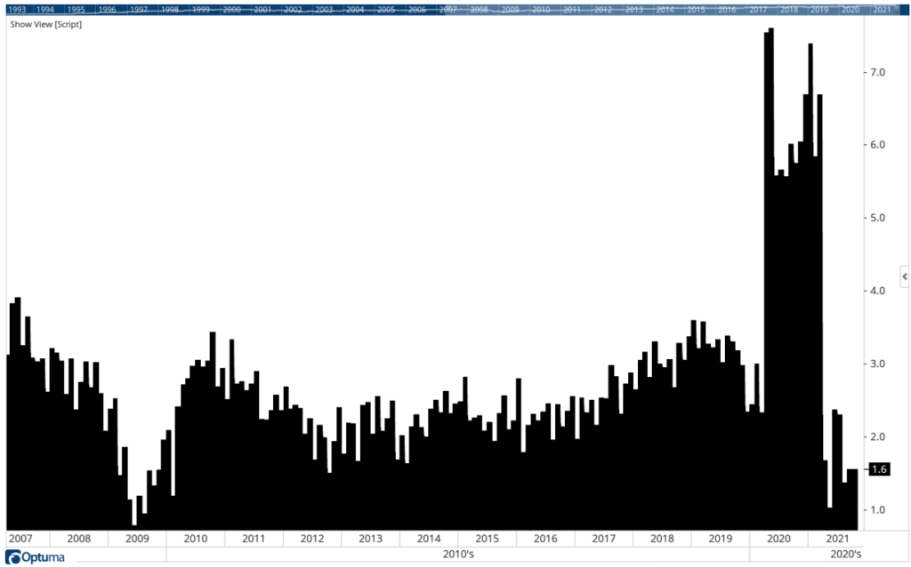The image size is (911, 568).
Task: Jump to 1993 in the top overview strip
Action: coord(16,9)
